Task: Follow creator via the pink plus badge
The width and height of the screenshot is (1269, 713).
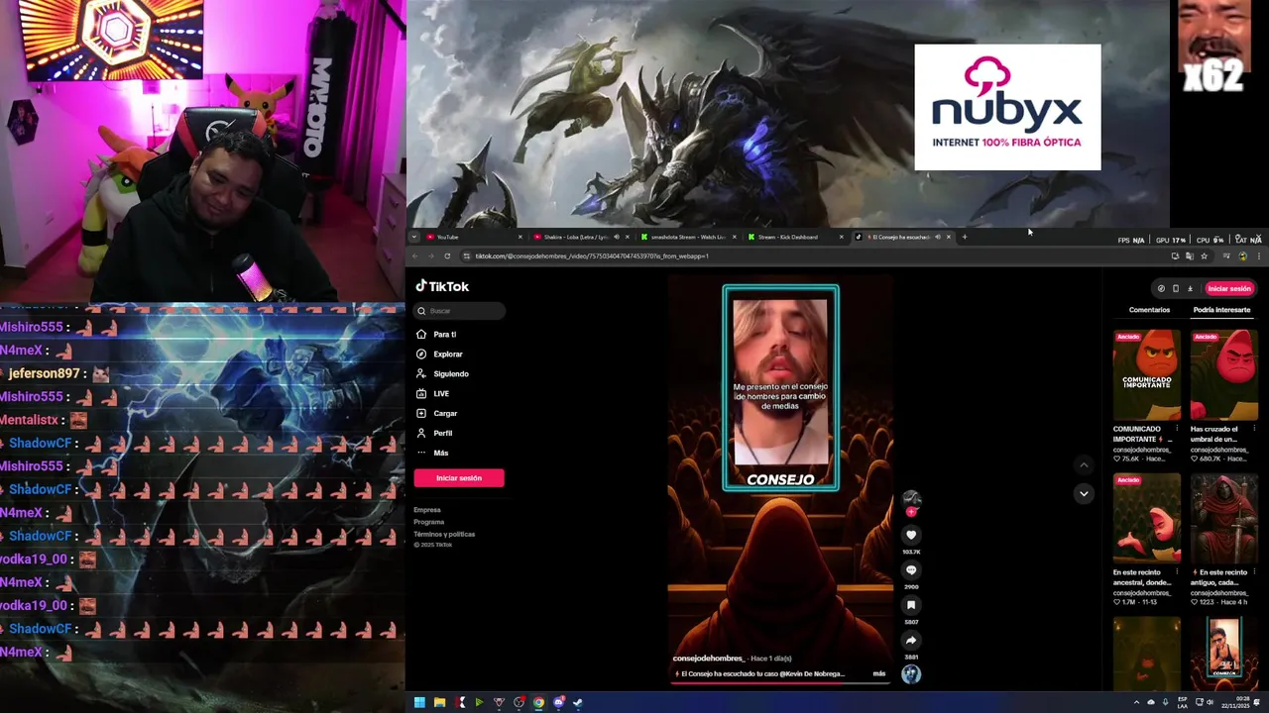Action: point(911,512)
